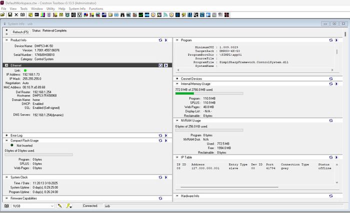
Task: Click the red four-square grid toolbar icon
Action: pyautogui.click(x=226, y=14)
